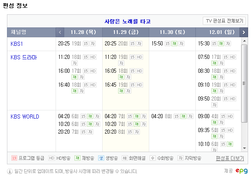The width and height of the screenshot is (251, 177).
Task: Click 재 rerun badge on KBS1 15:50
Action: pyautogui.click(x=174, y=43)
